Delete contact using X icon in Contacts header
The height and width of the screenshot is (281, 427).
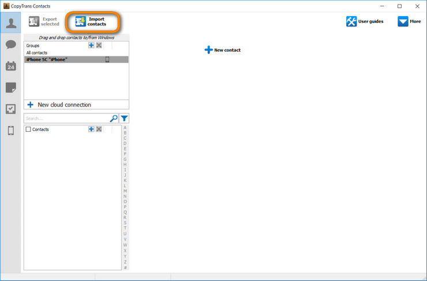(x=99, y=130)
